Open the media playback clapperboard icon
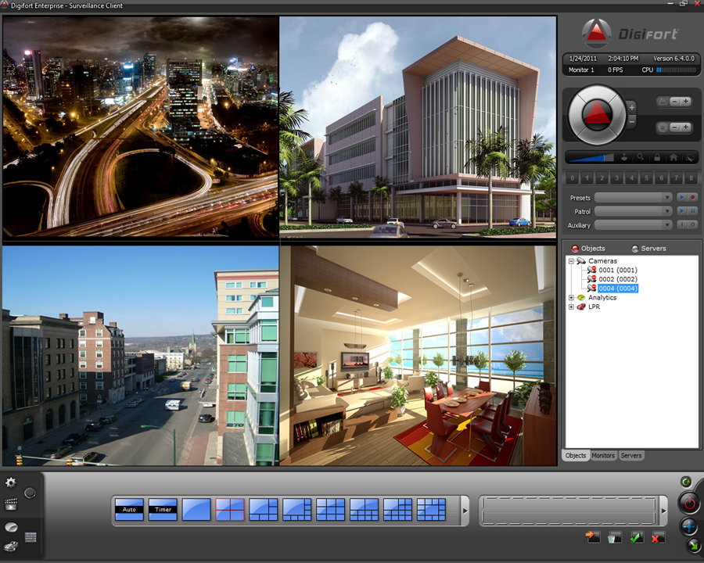 pyautogui.click(x=11, y=504)
